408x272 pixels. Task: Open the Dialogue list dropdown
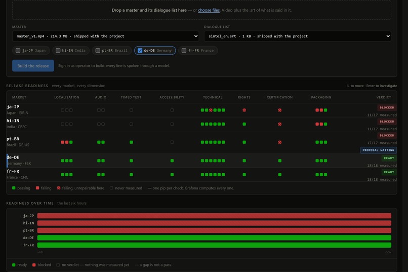(298, 36)
